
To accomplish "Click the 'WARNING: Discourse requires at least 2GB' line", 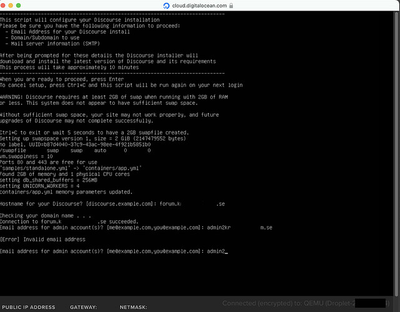I will (x=114, y=97).
